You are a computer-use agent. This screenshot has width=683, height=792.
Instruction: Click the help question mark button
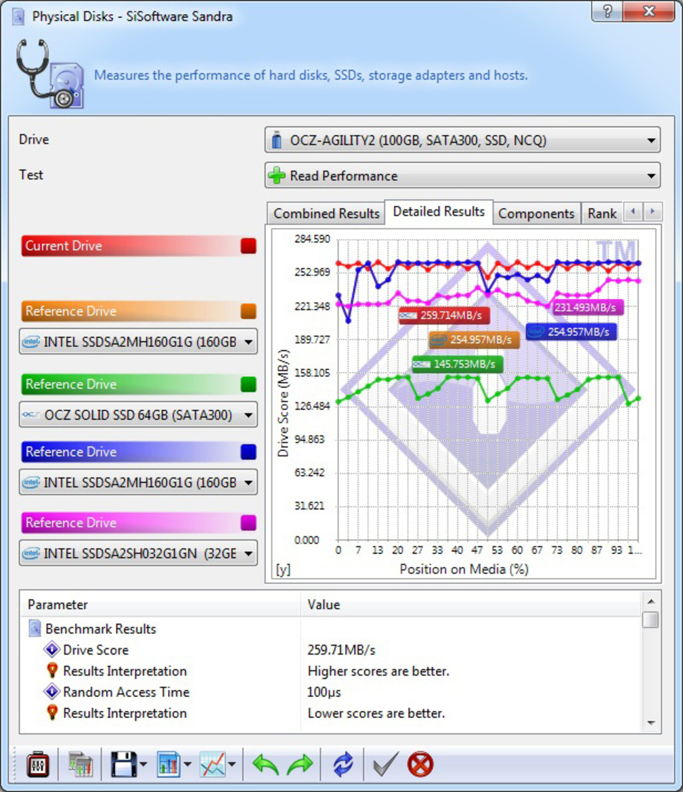tap(607, 11)
